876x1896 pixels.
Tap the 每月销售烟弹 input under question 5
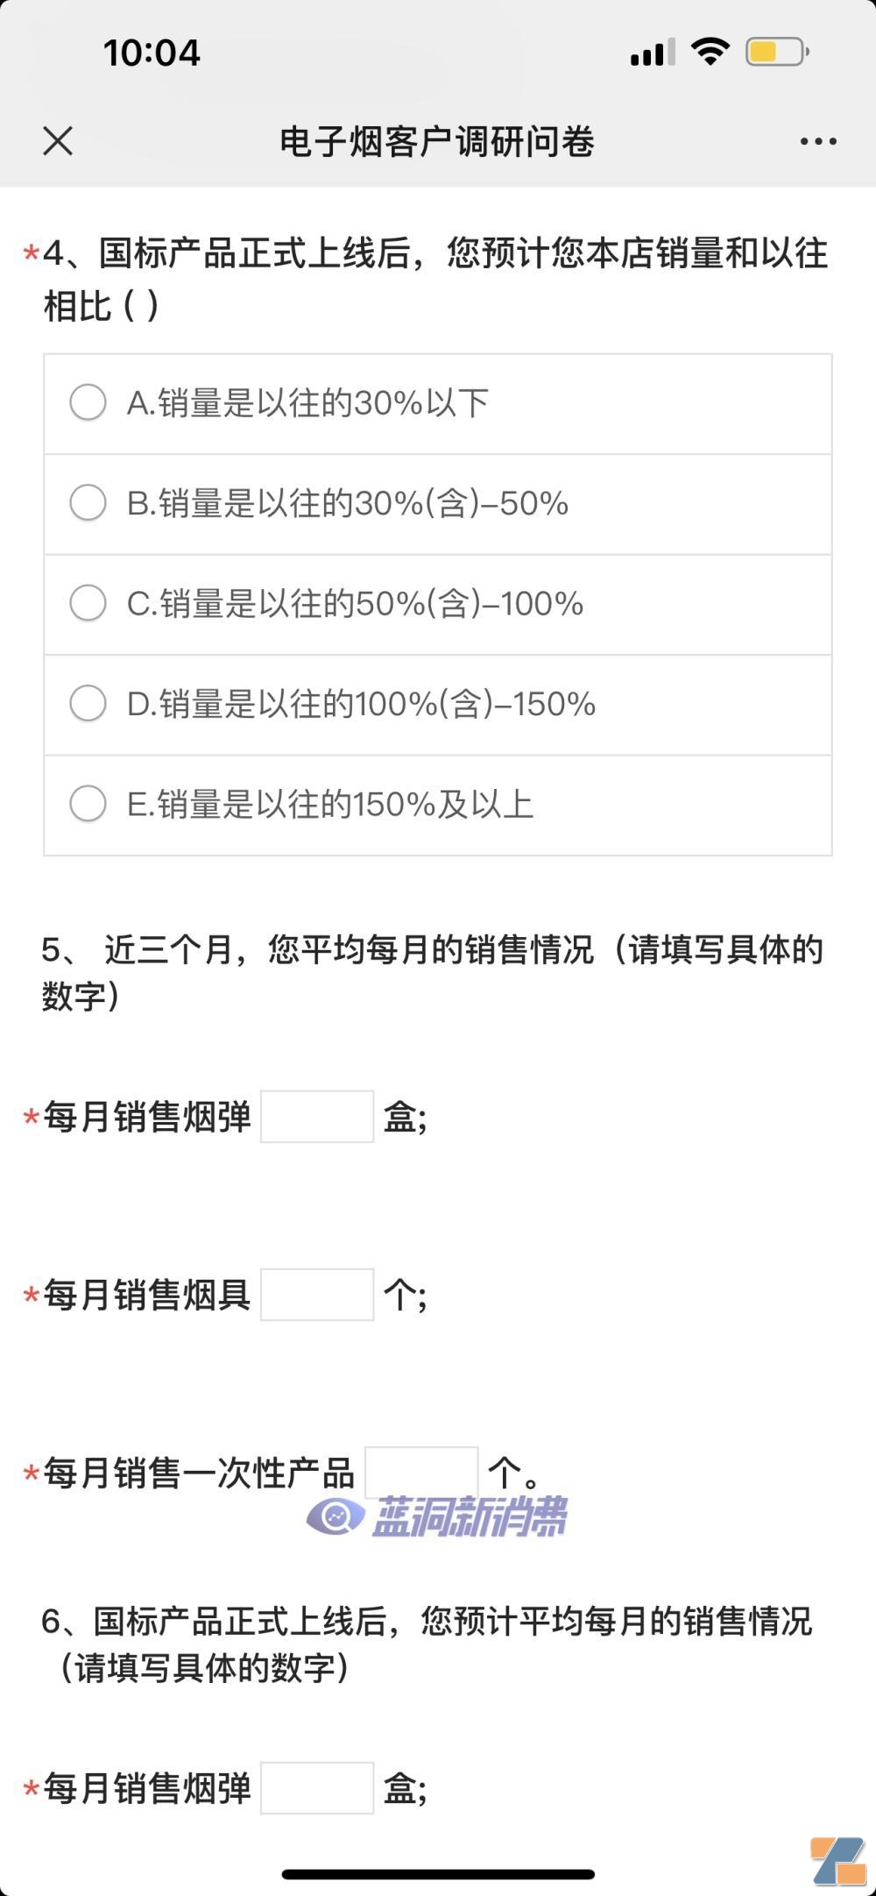318,1118
